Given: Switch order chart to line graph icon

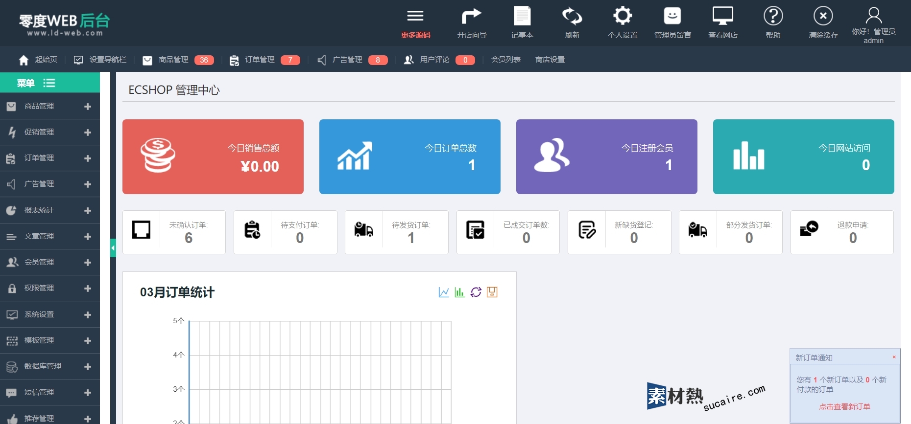Looking at the screenshot, I should [x=444, y=292].
